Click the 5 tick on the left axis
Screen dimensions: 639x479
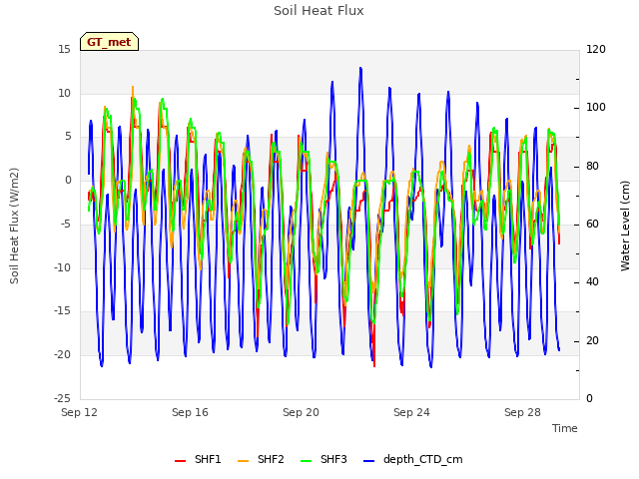tap(68, 137)
